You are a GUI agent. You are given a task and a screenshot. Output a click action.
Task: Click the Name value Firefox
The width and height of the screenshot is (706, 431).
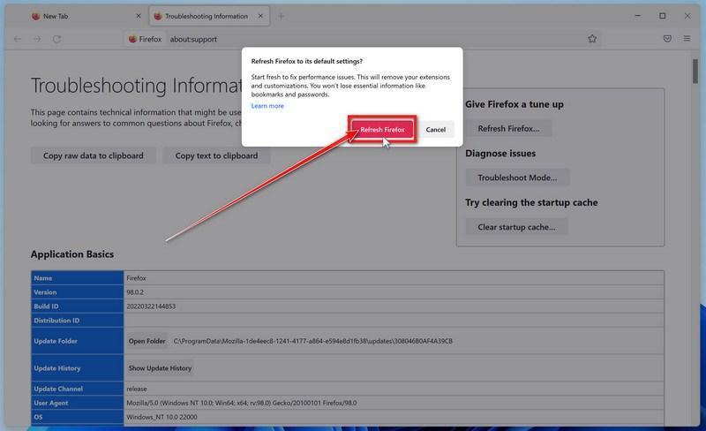pos(136,278)
